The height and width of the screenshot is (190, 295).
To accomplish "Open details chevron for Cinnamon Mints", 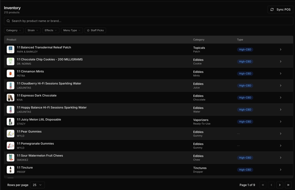I will (280, 74).
